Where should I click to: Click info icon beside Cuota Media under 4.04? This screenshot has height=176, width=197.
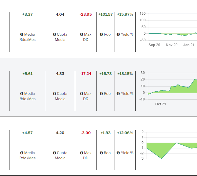(54, 34)
